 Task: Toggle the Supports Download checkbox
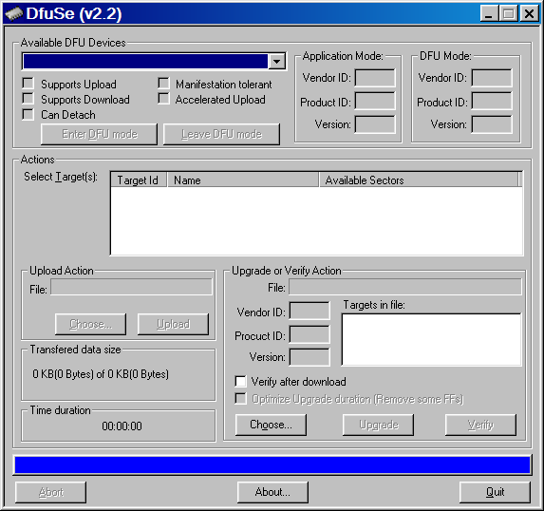coord(28,99)
